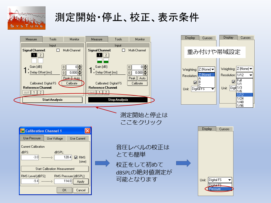Choose A weighting in the list
Image resolution: width=271 pixels, height=203 pixels.
coord(206,78)
